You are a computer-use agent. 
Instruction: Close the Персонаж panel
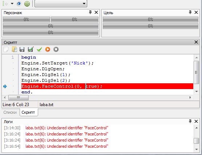[x=96, y=12]
